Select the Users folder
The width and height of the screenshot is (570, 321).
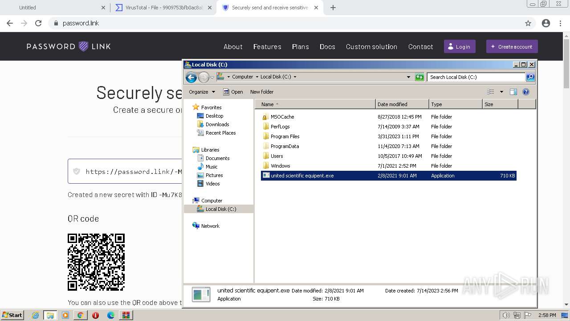277,156
